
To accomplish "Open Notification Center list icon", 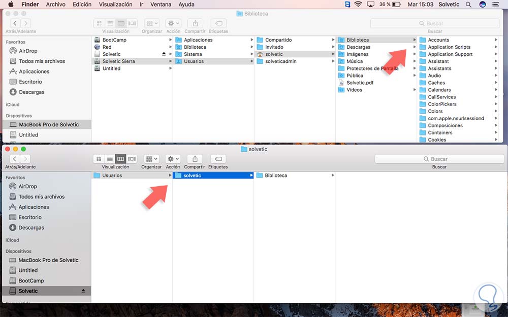I will coord(495,4).
